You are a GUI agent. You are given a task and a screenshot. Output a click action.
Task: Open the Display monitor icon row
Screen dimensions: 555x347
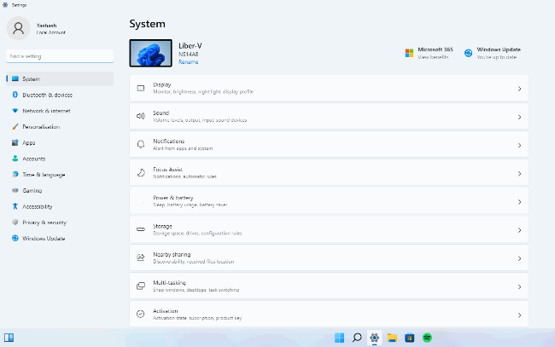[329, 89]
